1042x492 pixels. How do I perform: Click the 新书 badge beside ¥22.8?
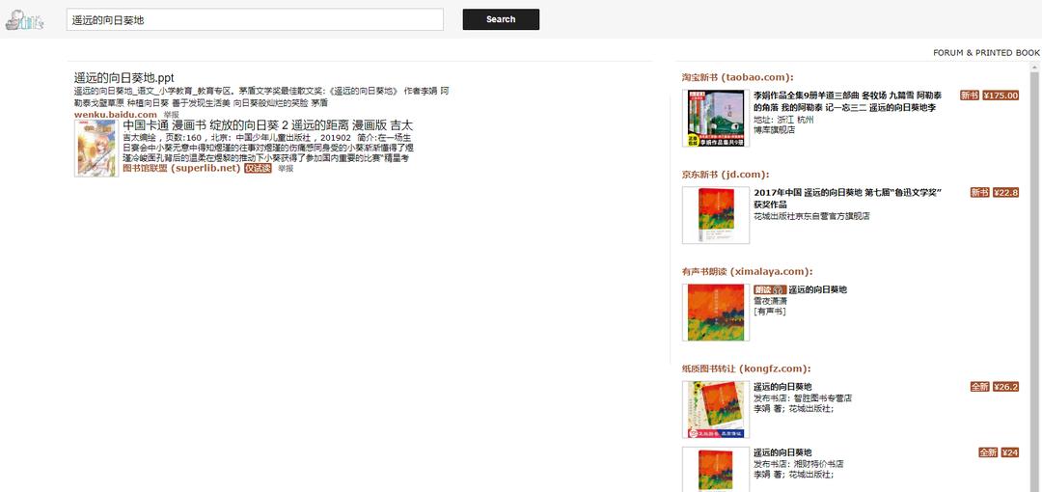point(980,192)
